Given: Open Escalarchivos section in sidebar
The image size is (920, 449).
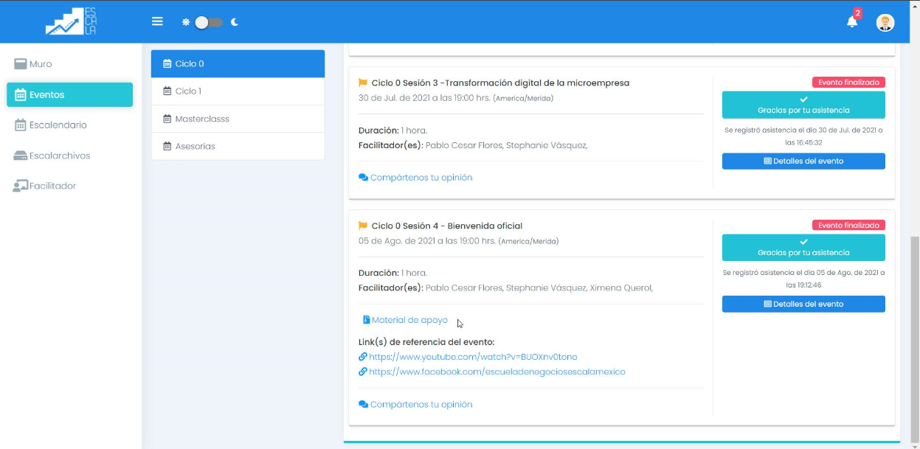Looking at the screenshot, I should [x=59, y=156].
